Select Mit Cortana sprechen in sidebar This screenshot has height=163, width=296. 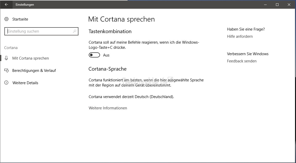[x=31, y=58]
